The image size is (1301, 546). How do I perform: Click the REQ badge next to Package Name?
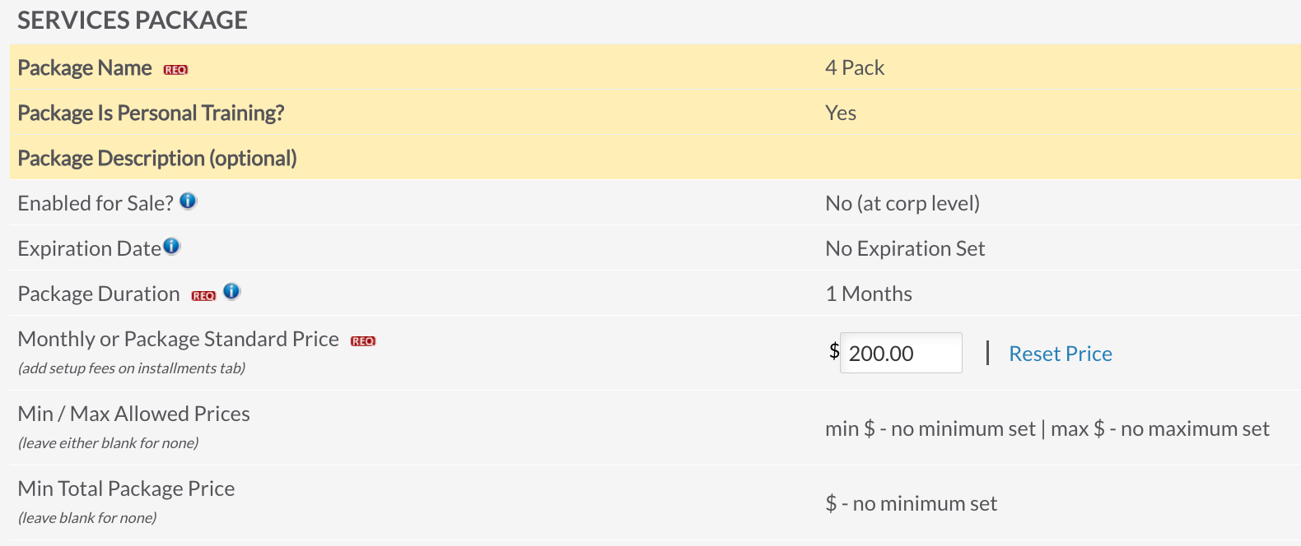175,70
